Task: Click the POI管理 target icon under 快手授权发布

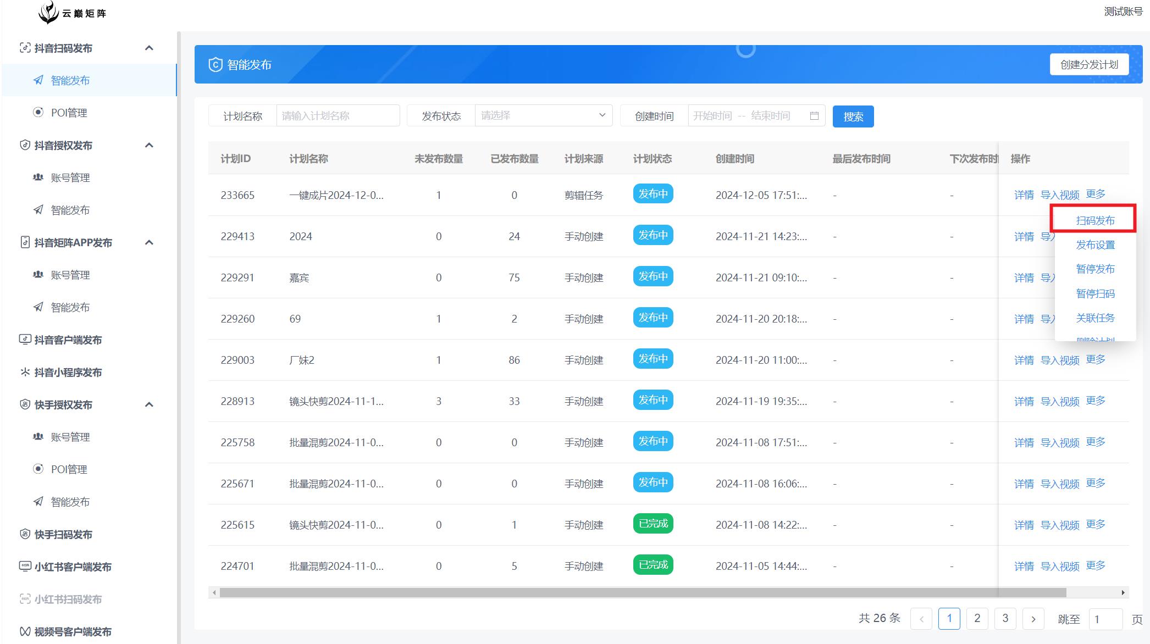Action: [38, 469]
